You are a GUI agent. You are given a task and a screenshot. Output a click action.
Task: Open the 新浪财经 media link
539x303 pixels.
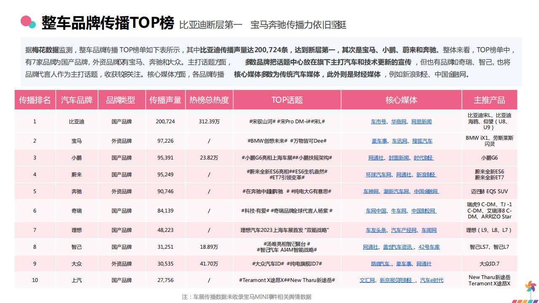(x=426, y=175)
